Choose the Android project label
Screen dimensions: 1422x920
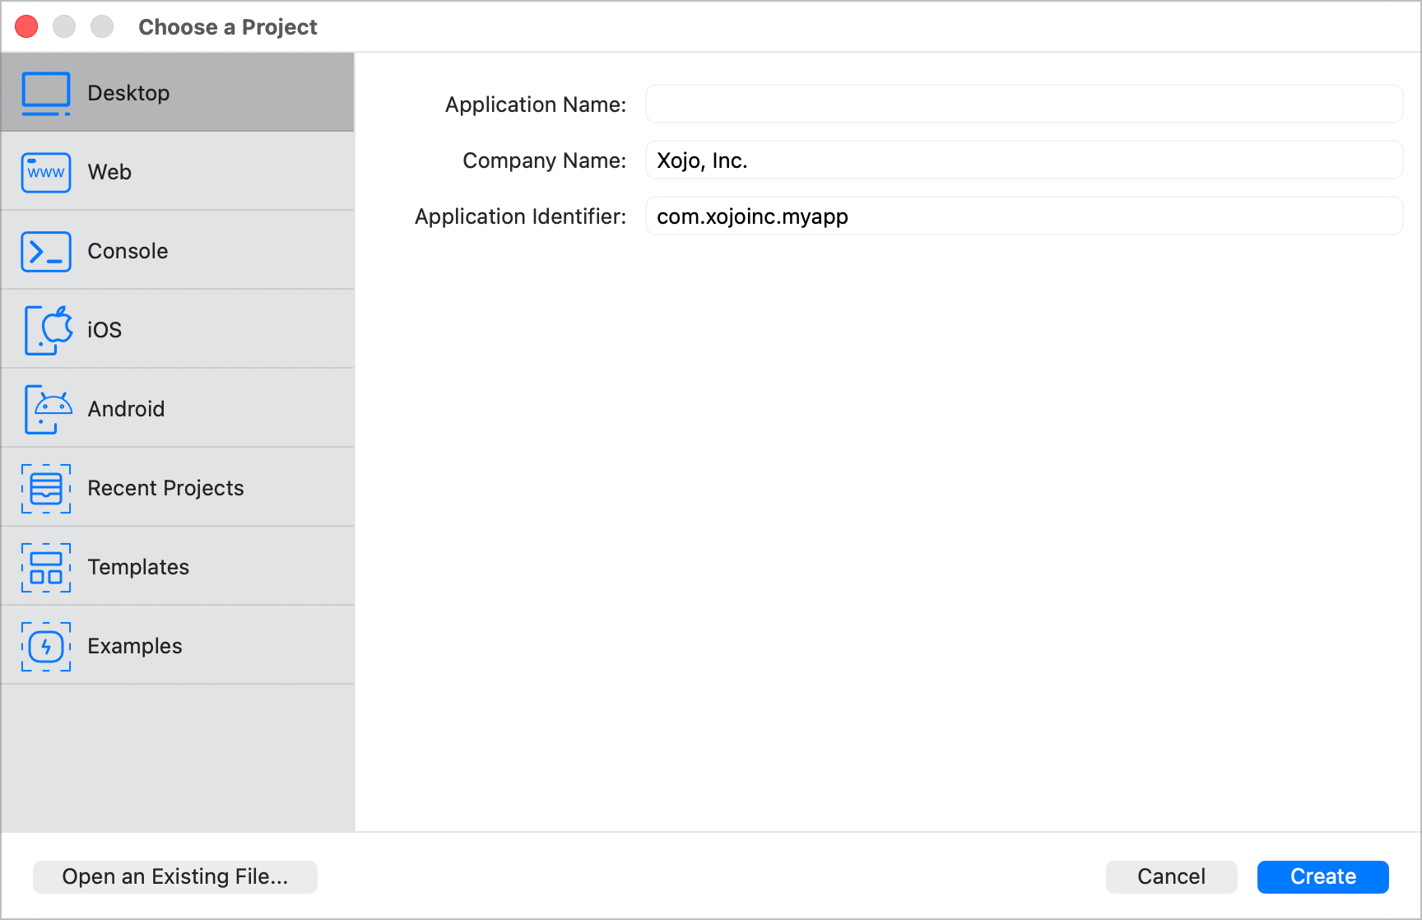click(x=126, y=409)
